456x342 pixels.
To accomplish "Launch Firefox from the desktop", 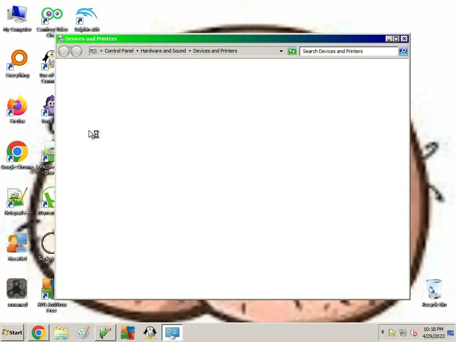I will (17, 110).
